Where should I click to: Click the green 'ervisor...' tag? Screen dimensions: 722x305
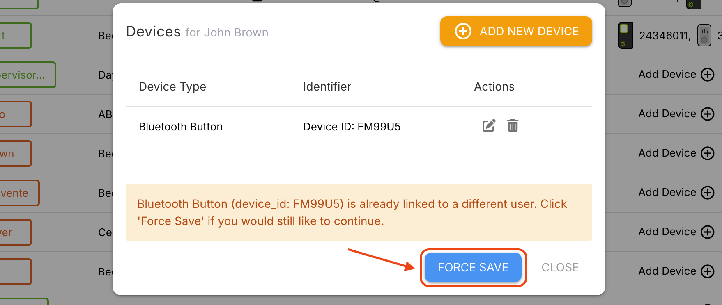(x=25, y=75)
